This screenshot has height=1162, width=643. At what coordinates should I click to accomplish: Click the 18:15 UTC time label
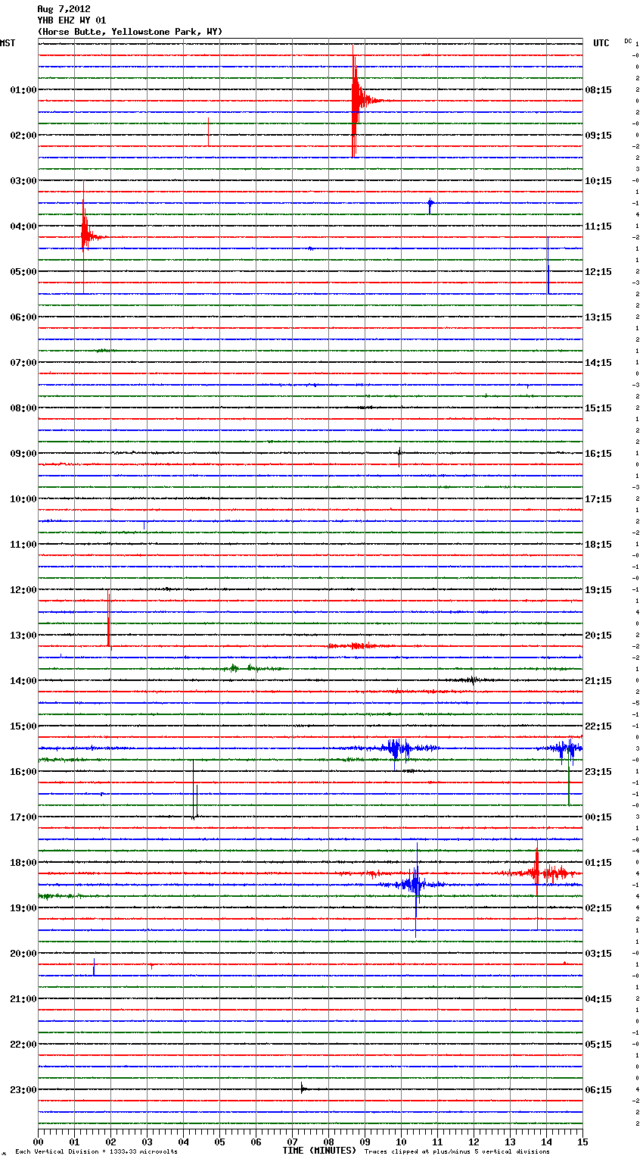pos(598,544)
